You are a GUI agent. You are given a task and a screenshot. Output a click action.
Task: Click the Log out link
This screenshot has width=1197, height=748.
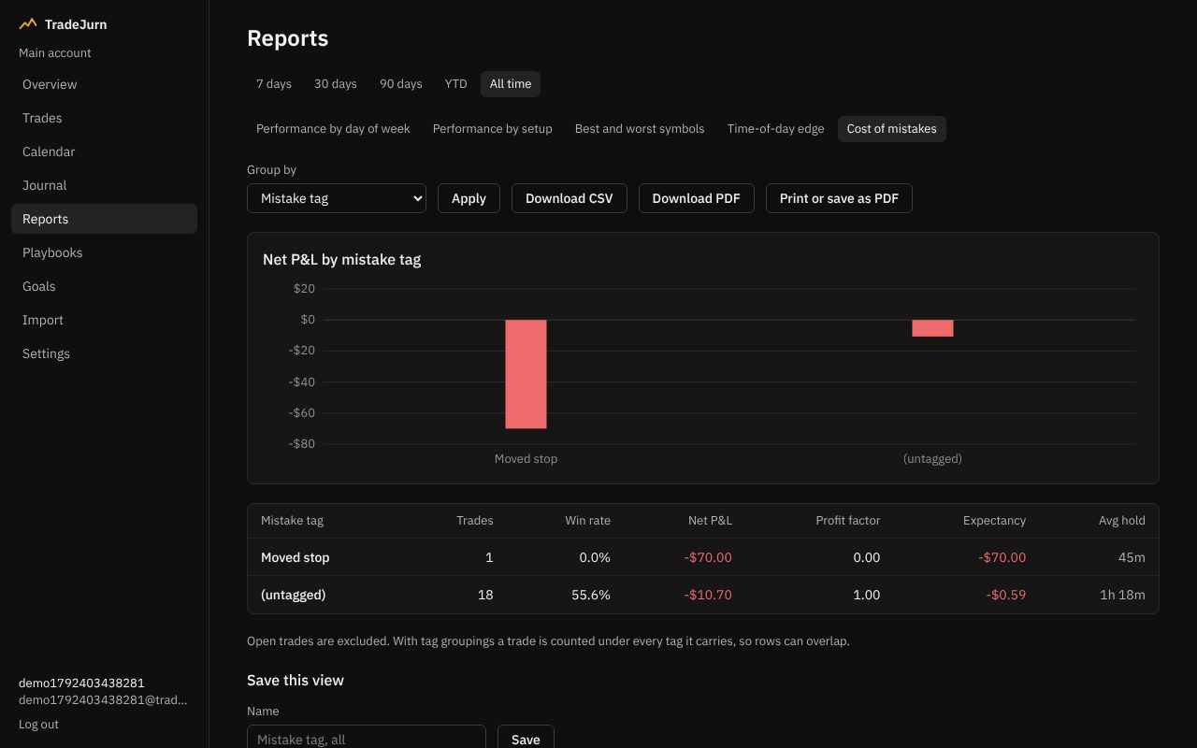click(38, 725)
